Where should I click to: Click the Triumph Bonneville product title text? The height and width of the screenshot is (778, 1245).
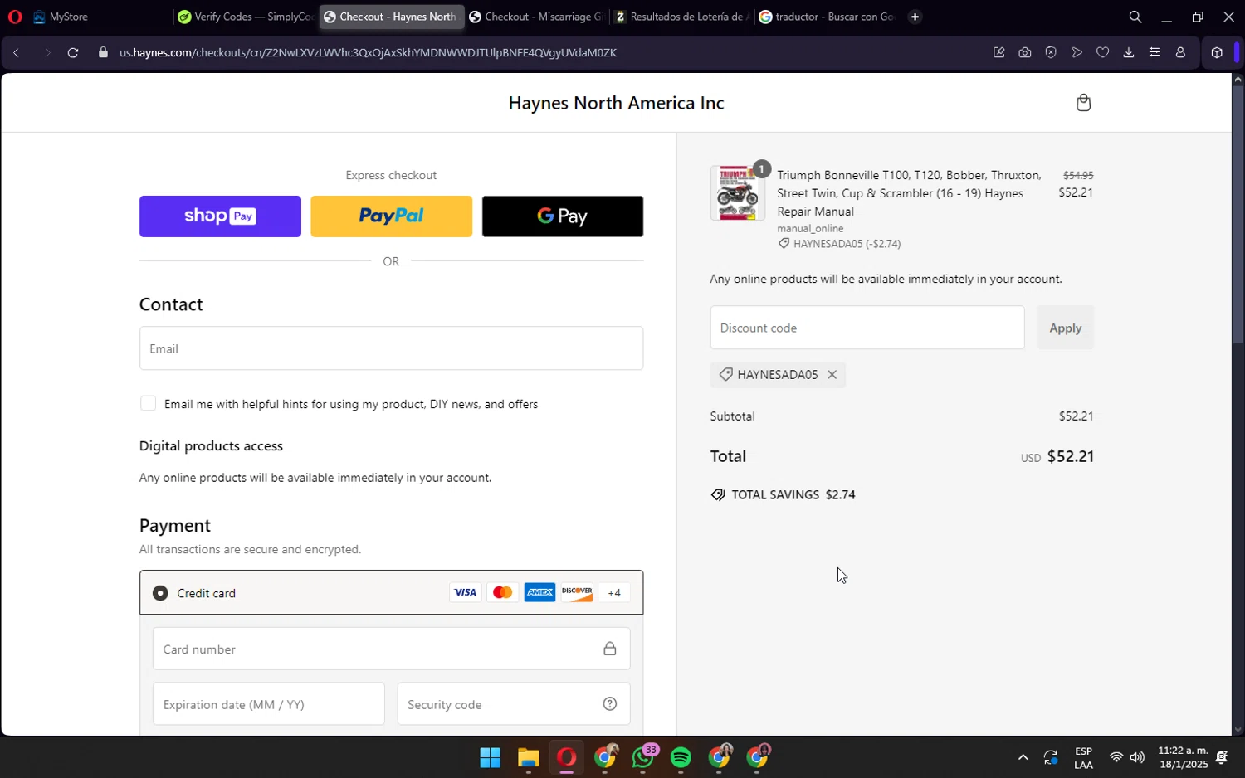[909, 193]
